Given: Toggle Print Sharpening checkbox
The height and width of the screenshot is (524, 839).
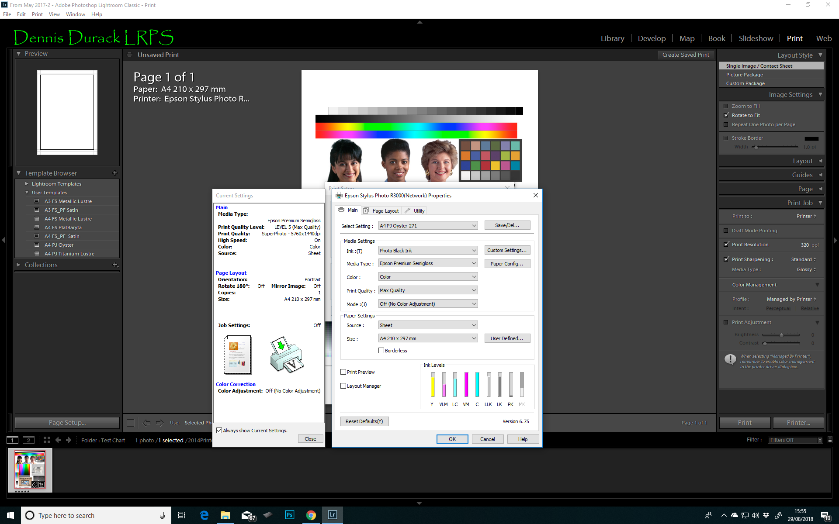Looking at the screenshot, I should point(726,259).
